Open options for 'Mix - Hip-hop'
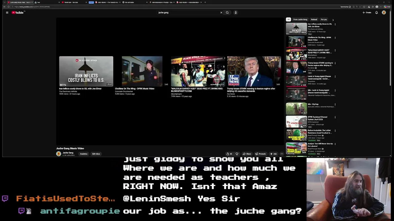394x221 pixels. click(335, 104)
